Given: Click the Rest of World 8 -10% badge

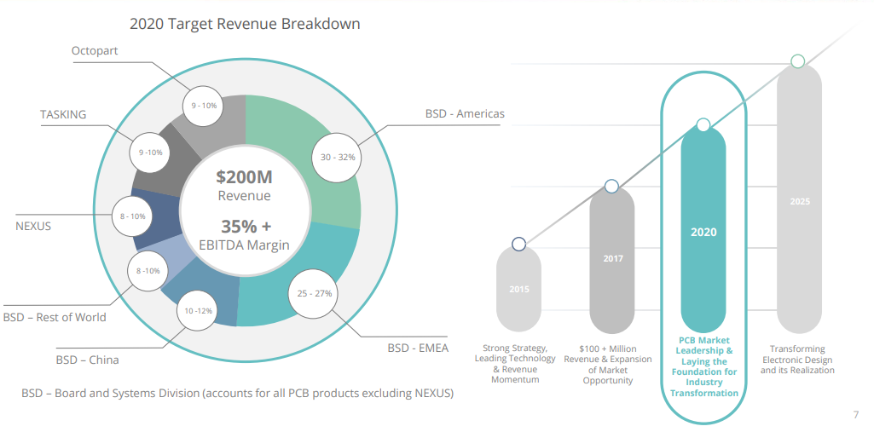Looking at the screenshot, I should coord(148,271).
